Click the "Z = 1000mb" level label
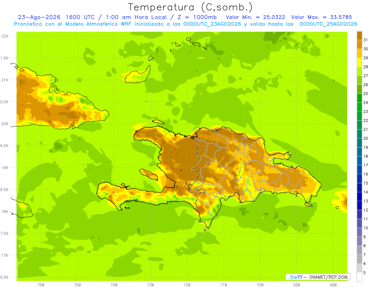 (x=197, y=17)
